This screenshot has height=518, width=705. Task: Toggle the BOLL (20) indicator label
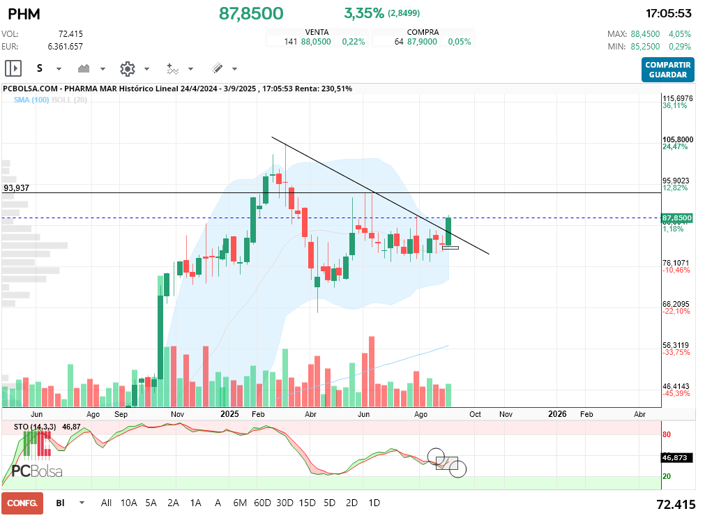[69, 100]
